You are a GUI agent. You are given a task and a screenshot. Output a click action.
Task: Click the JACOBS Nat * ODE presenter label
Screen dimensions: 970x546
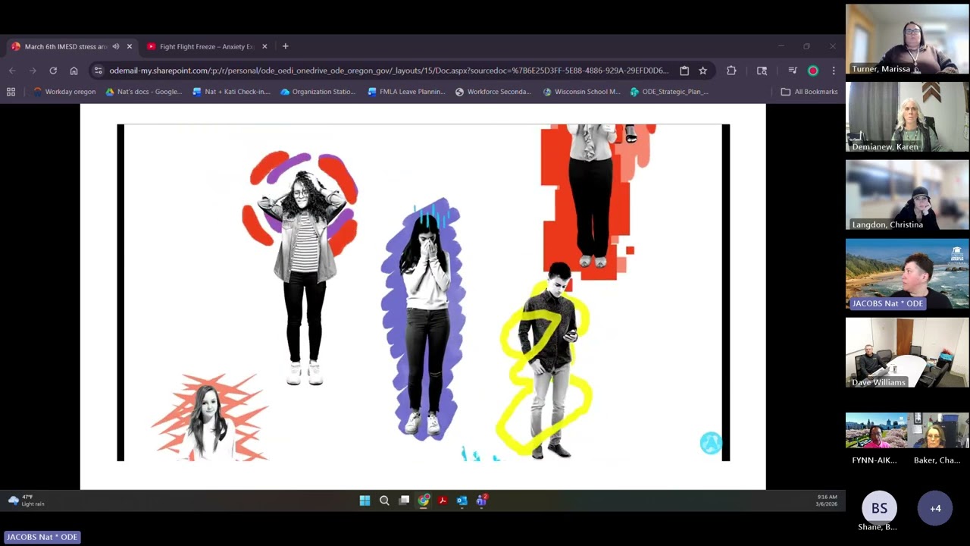[42, 537]
